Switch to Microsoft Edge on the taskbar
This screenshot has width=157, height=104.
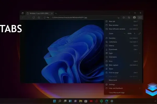pyautogui.click(x=107, y=101)
